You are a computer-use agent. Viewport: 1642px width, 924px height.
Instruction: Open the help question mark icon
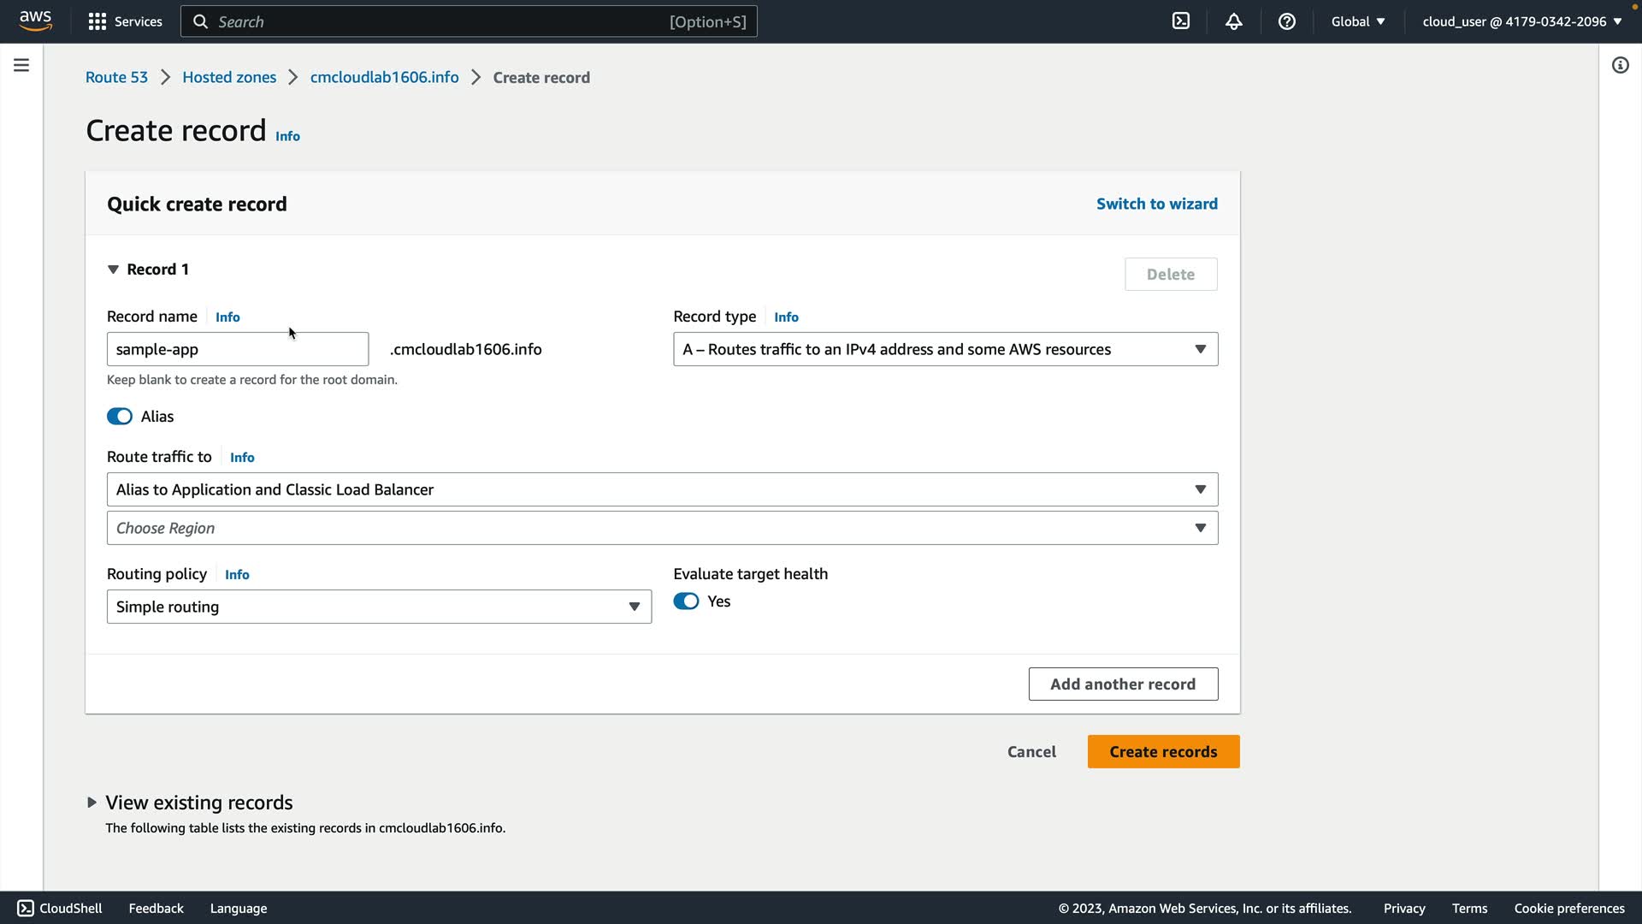coord(1286,21)
